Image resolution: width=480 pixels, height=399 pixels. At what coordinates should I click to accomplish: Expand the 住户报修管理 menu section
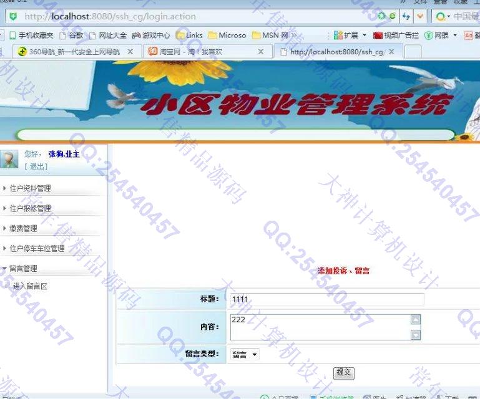[30, 208]
